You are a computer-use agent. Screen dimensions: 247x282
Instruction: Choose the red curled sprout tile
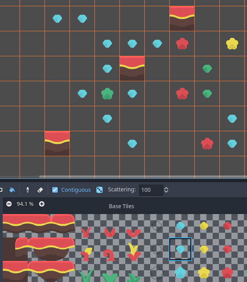(x=110, y=255)
